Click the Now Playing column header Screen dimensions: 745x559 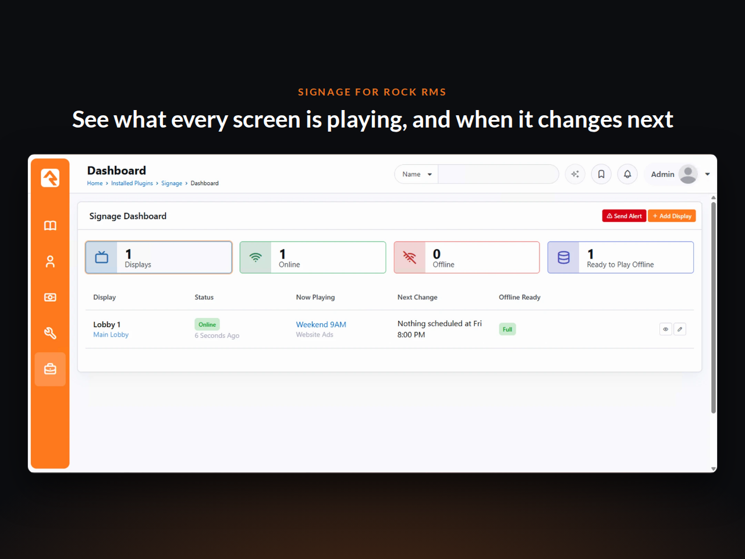coord(315,298)
